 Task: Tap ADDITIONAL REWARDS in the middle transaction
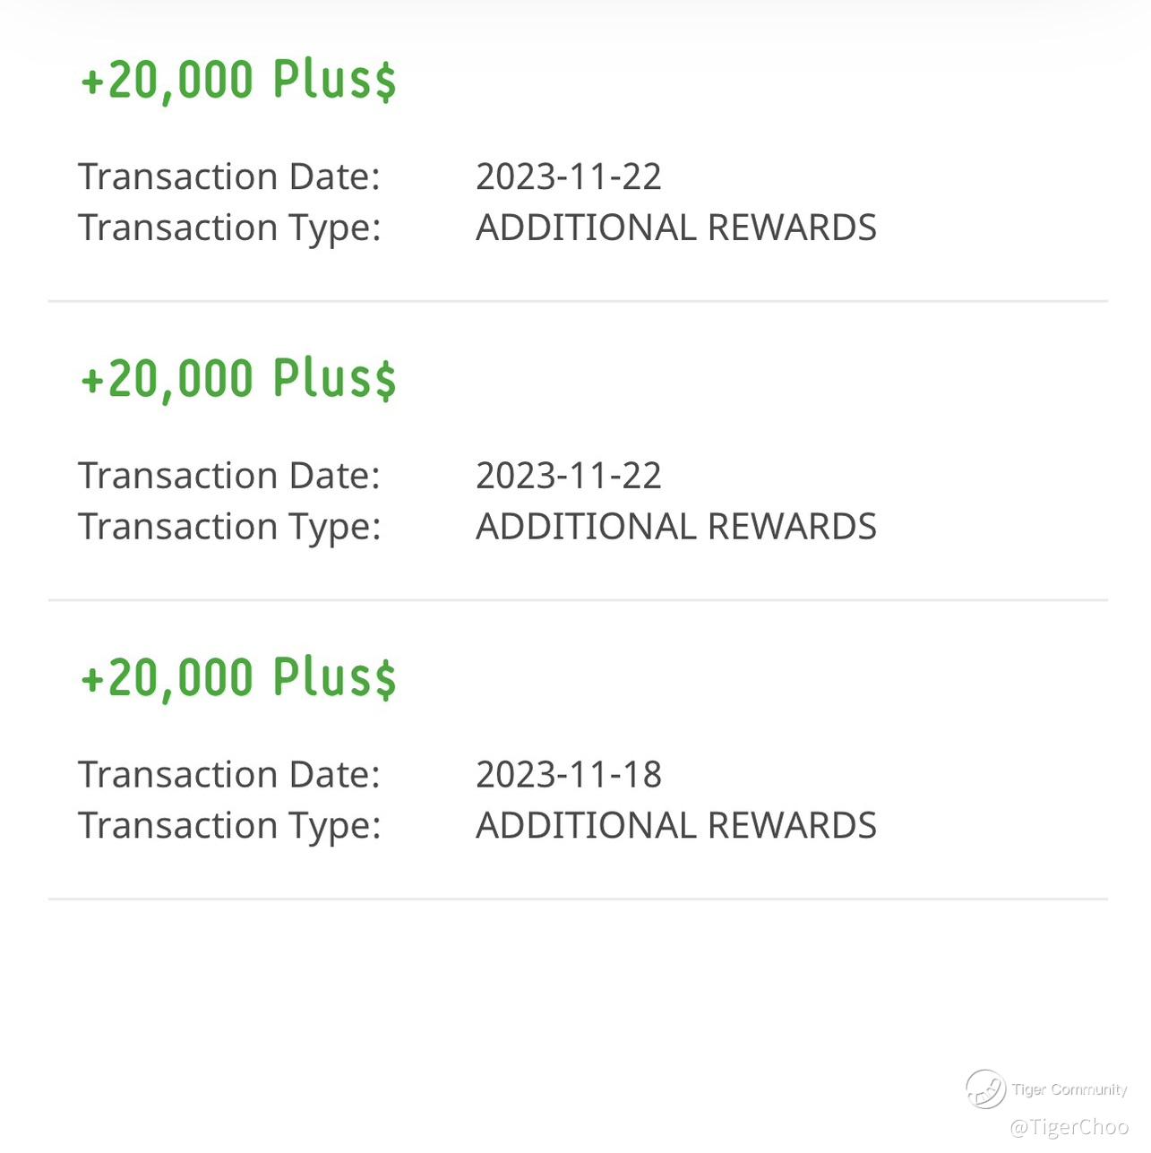[675, 527]
